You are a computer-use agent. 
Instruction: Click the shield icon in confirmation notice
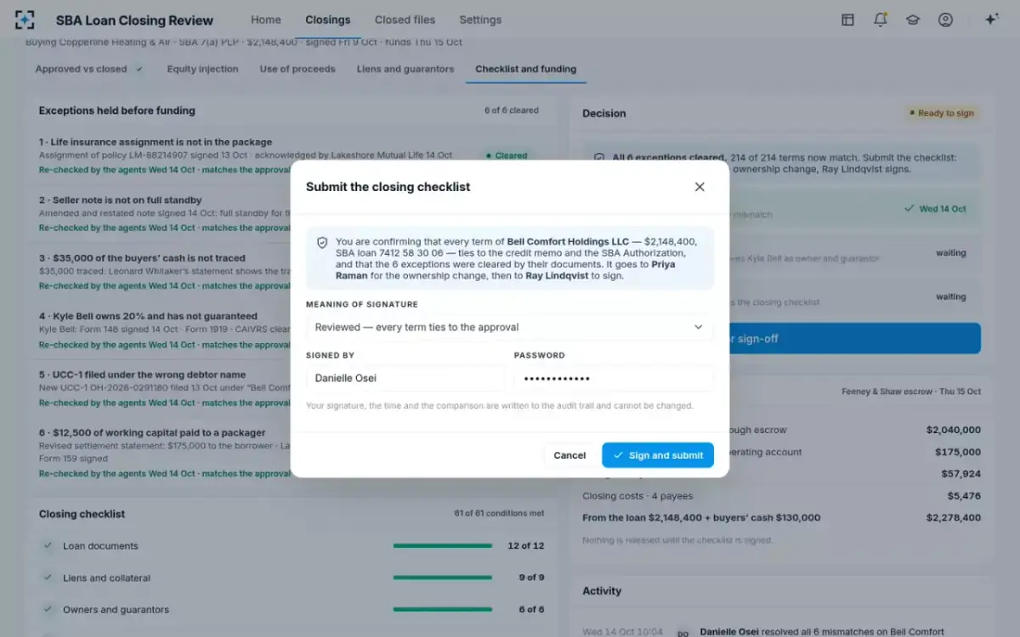[x=322, y=242]
